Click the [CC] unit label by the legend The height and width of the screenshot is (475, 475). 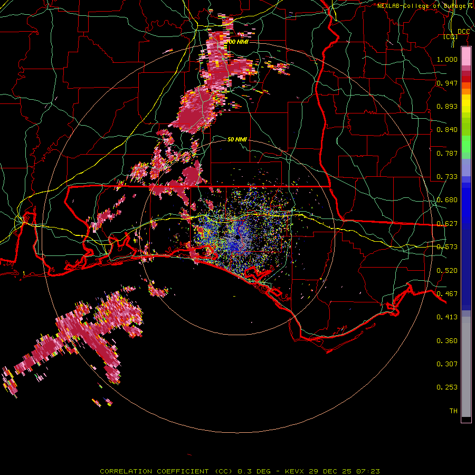451,37
